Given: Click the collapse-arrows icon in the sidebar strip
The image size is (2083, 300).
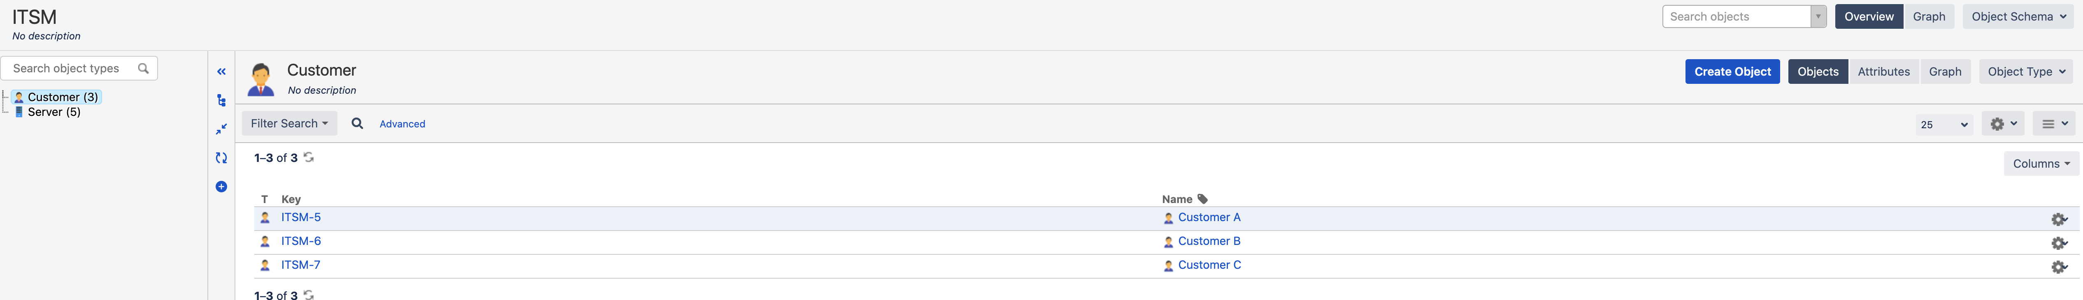Looking at the screenshot, I should tap(221, 129).
